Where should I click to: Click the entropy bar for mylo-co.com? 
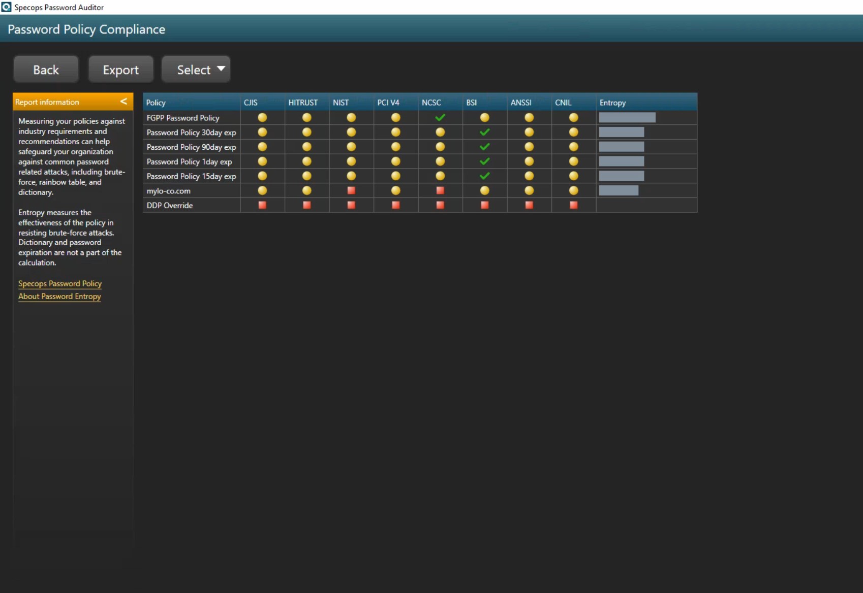(619, 190)
